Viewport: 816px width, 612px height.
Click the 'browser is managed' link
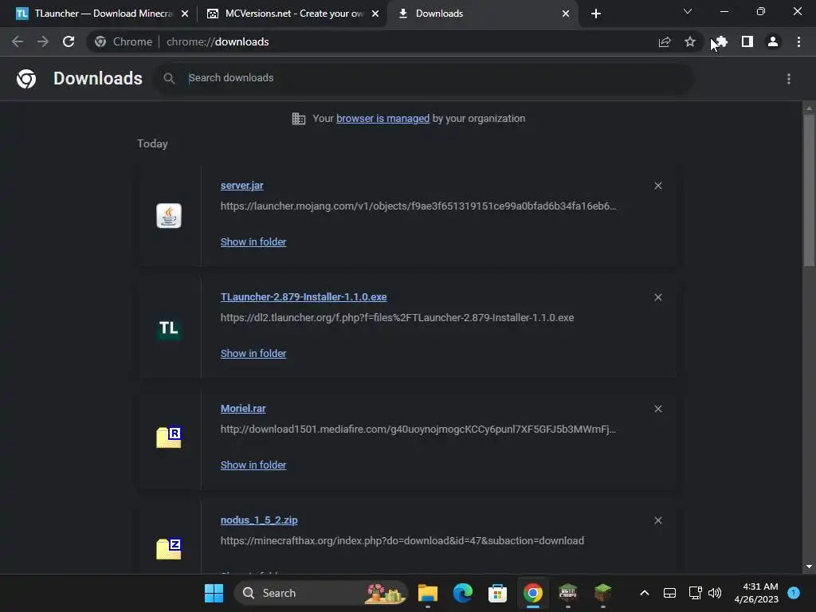383,119
